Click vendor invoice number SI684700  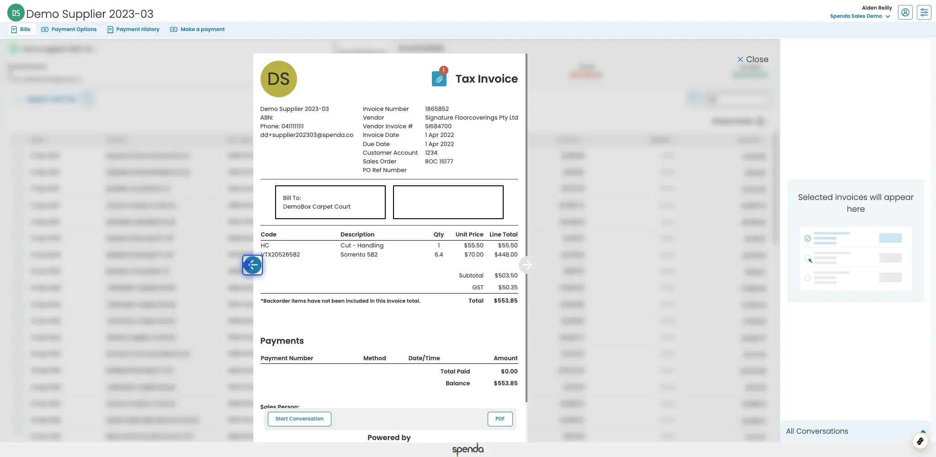(x=438, y=126)
